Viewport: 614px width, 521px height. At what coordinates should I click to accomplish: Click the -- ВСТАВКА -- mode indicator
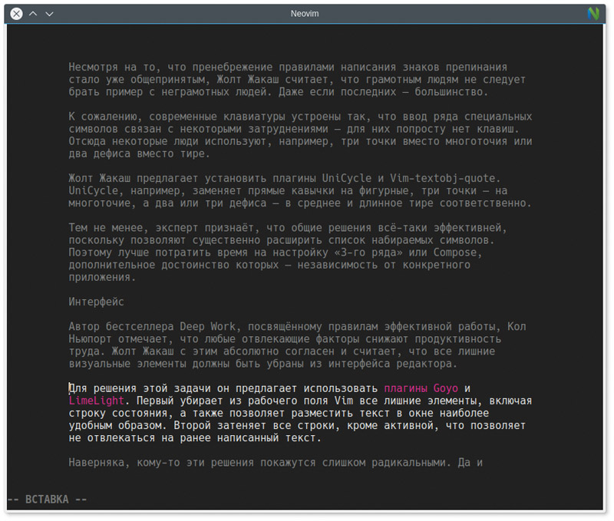click(47, 500)
